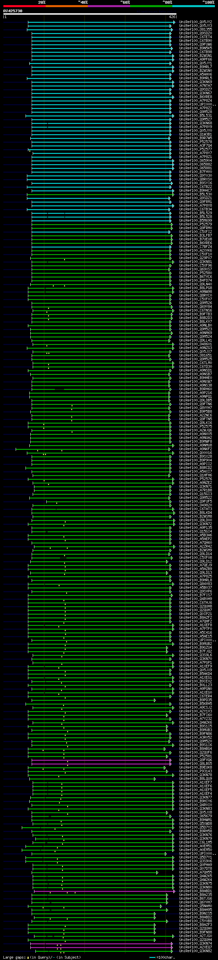Open hit UniRef100_P52575
Screen dimensions: 218x960
(195, 427)
